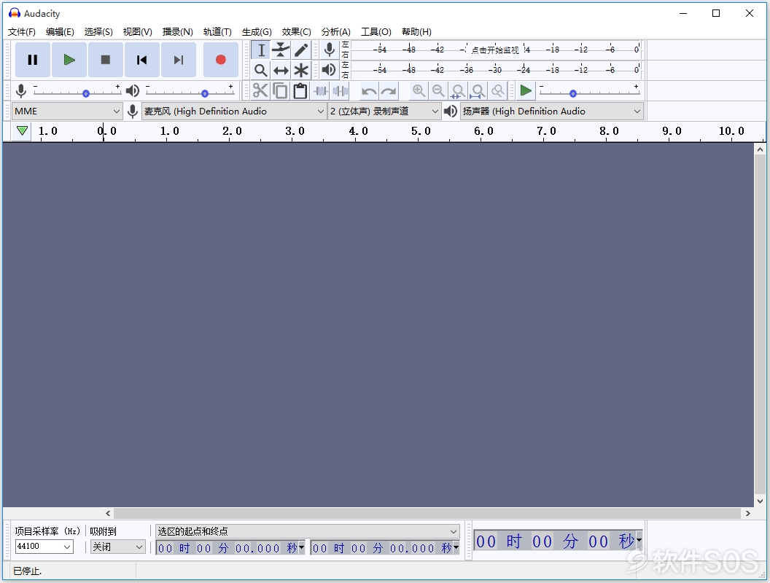Click the playback meter speaker icon
770x583 pixels.
330,70
